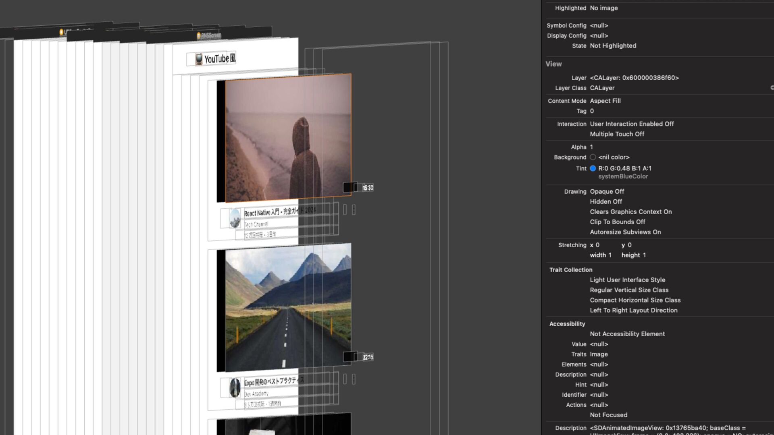Select Tech Channel round avatar image

click(x=235, y=218)
